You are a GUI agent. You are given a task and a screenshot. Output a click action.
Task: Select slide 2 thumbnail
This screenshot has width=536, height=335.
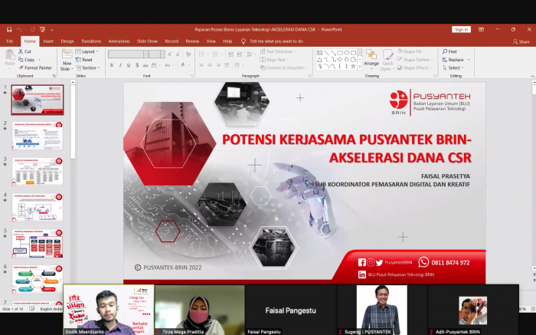[38, 136]
